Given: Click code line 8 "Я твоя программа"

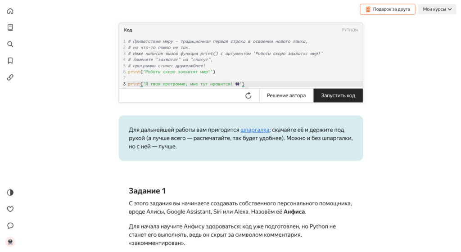Looking at the screenshot, I should [x=186, y=84].
